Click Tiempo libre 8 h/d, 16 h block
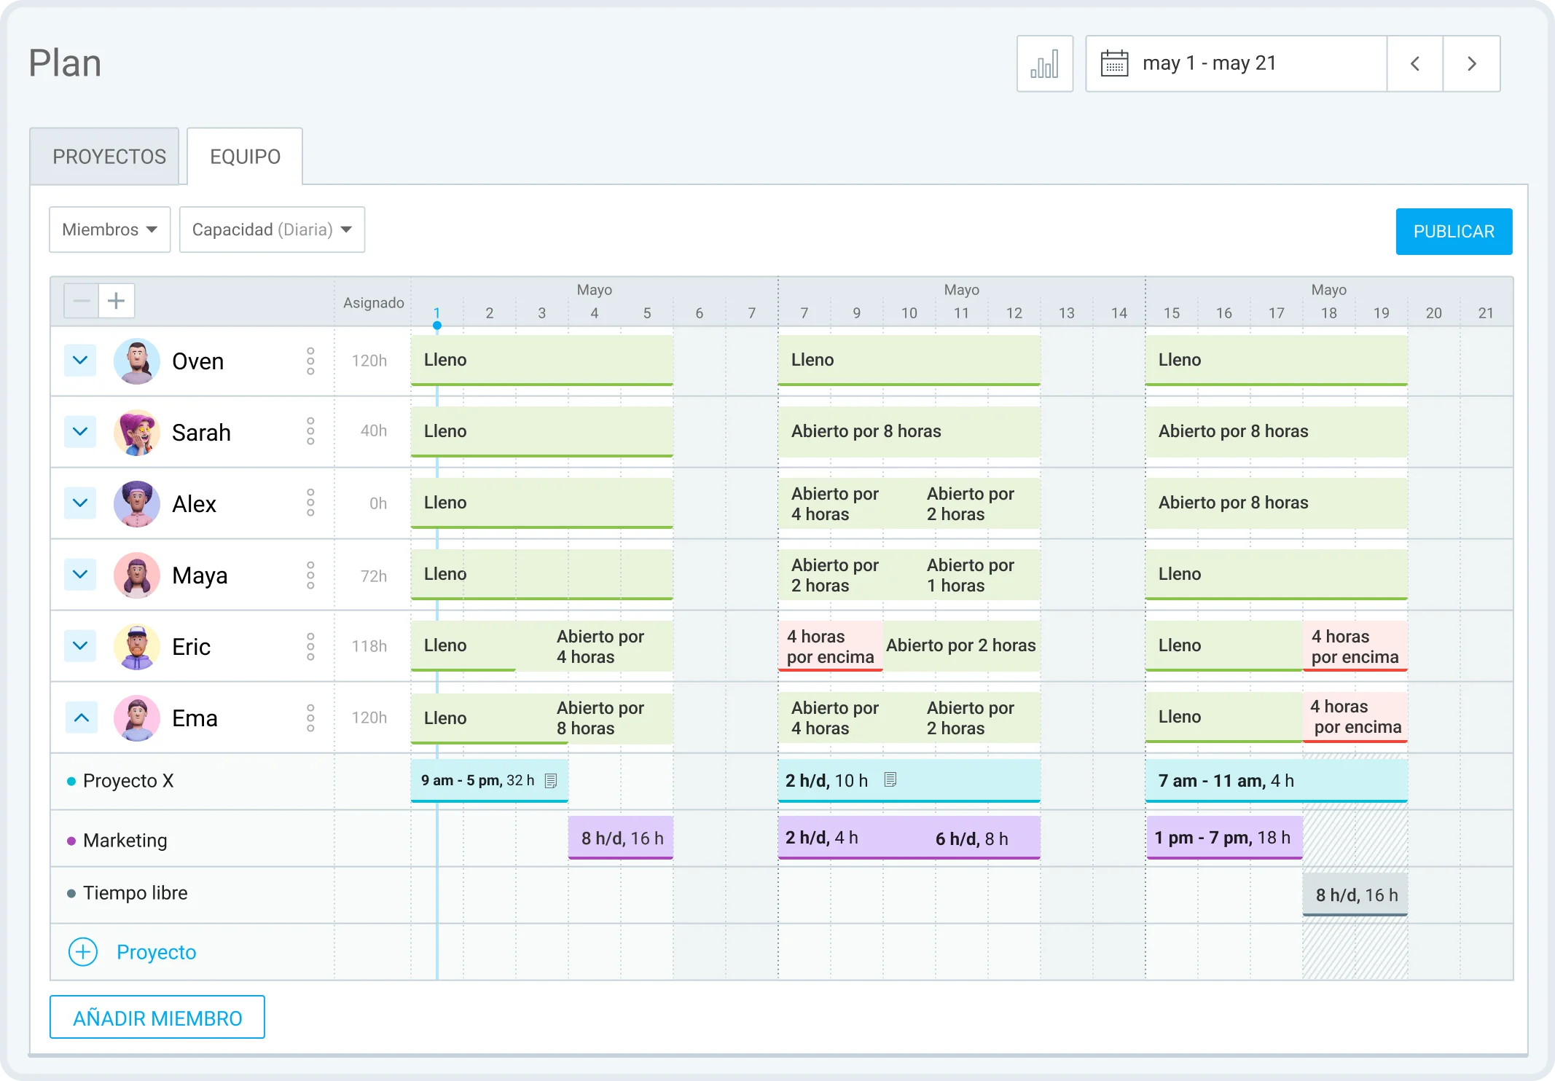The width and height of the screenshot is (1555, 1081). click(x=1355, y=895)
